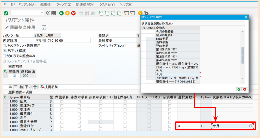The image size is (260, 138).
Task: Uncheck the バリアント保護 checkbox
Action: [4, 51]
